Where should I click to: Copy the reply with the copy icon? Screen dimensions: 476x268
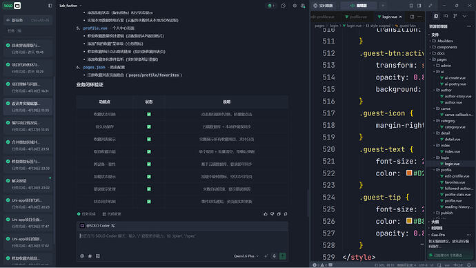tap(279, 214)
